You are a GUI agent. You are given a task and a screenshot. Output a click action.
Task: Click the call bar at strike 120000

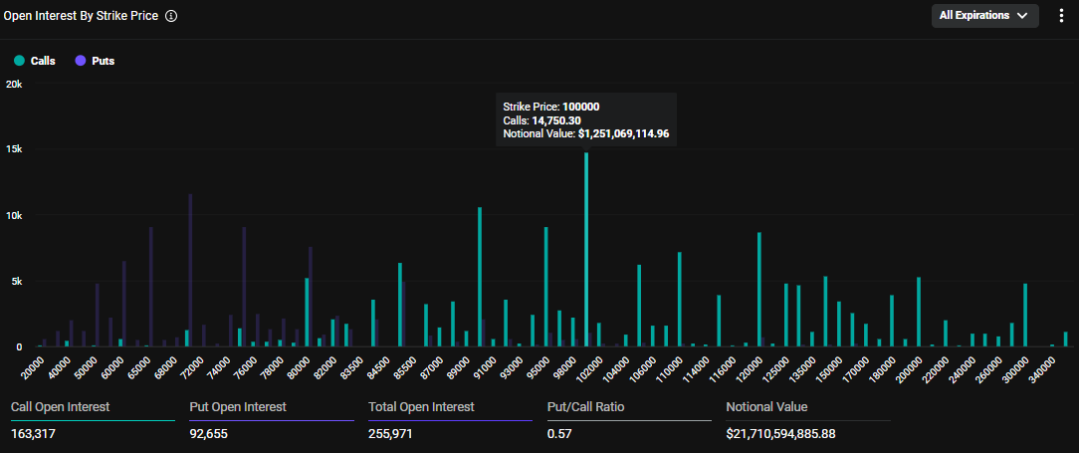[x=759, y=291]
